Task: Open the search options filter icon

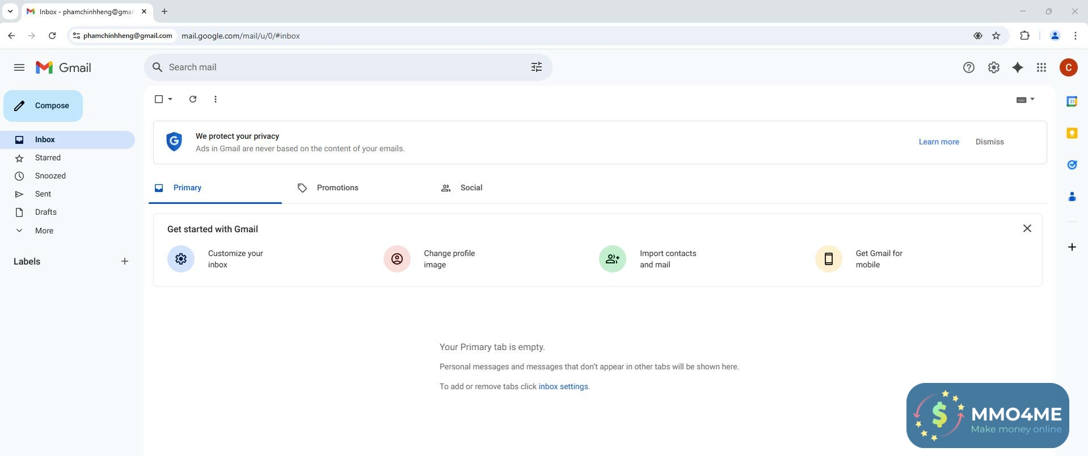Action: (x=536, y=67)
